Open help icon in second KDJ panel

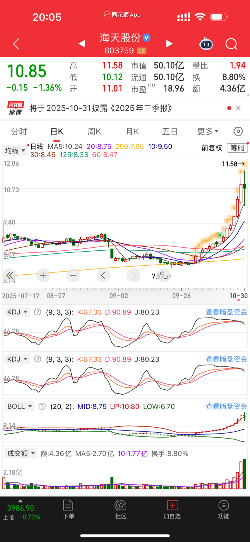tap(38, 359)
